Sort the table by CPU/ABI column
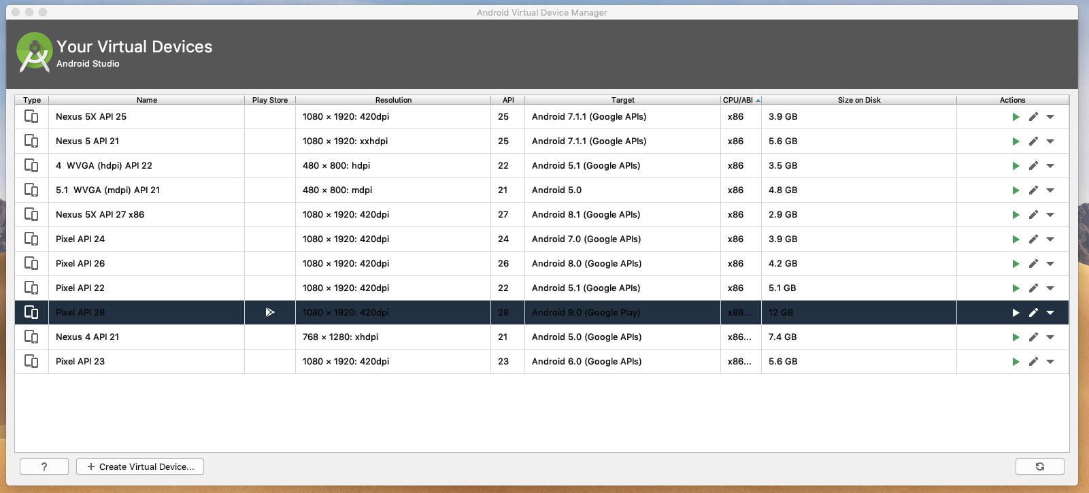This screenshot has height=493, width=1089. pyautogui.click(x=740, y=100)
